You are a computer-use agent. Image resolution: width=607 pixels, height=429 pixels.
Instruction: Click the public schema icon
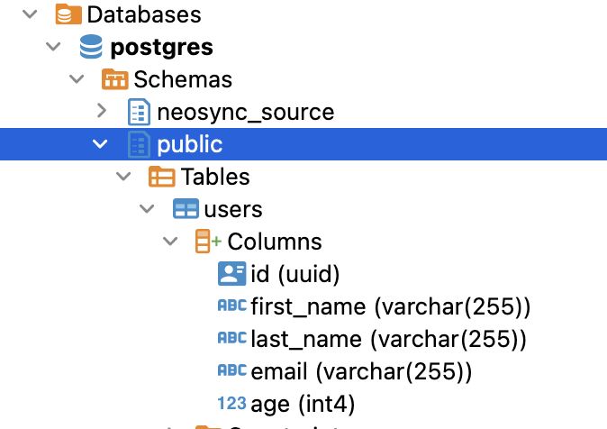[139, 144]
